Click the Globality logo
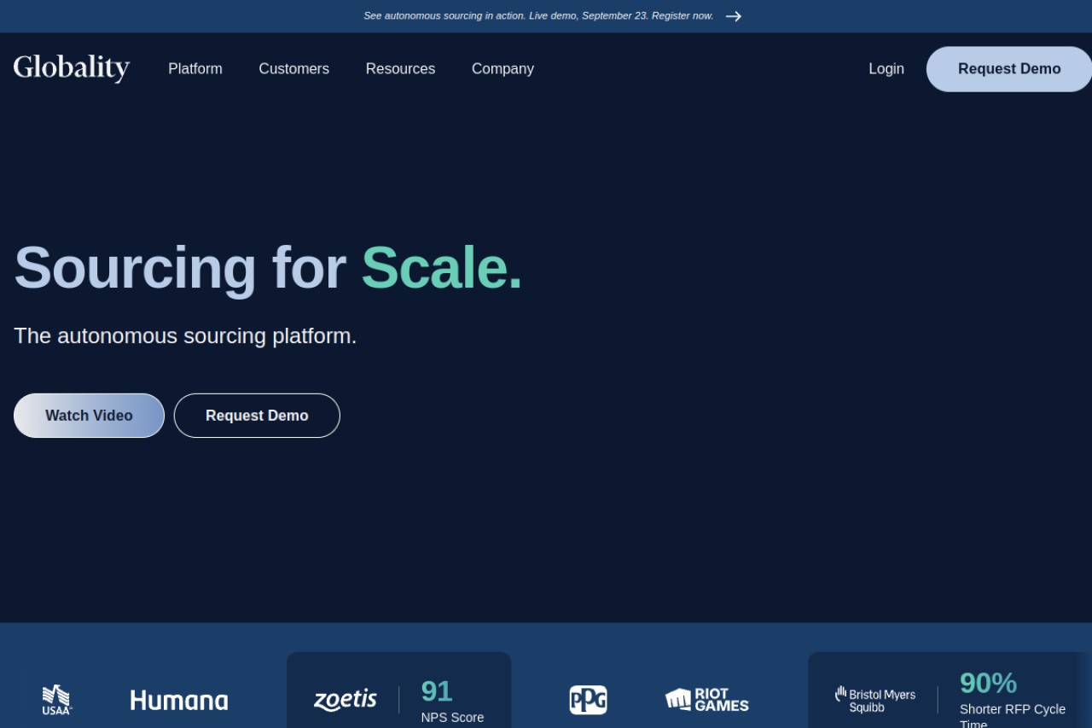1092x728 pixels. pyautogui.click(x=72, y=68)
